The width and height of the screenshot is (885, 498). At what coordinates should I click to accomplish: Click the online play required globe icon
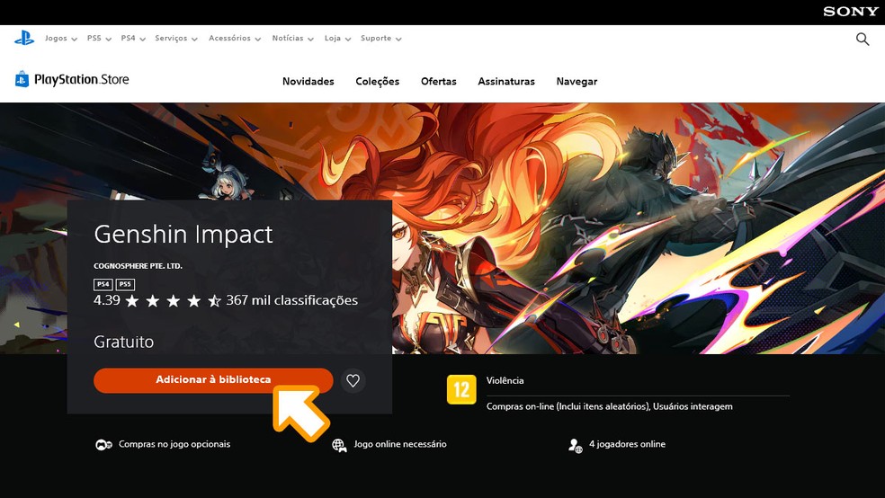click(x=339, y=445)
